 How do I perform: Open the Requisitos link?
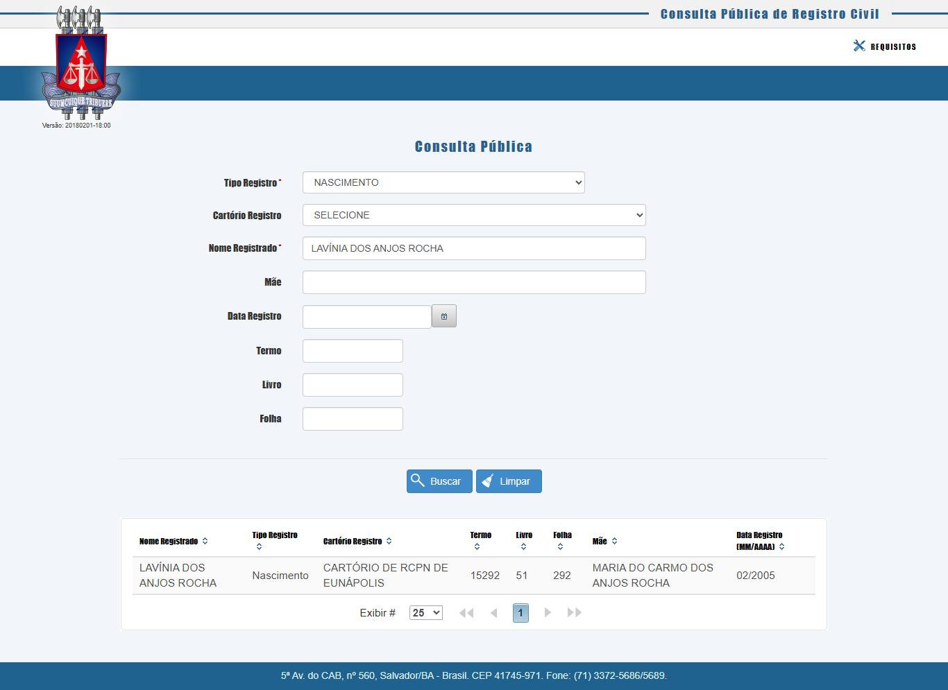tap(893, 46)
